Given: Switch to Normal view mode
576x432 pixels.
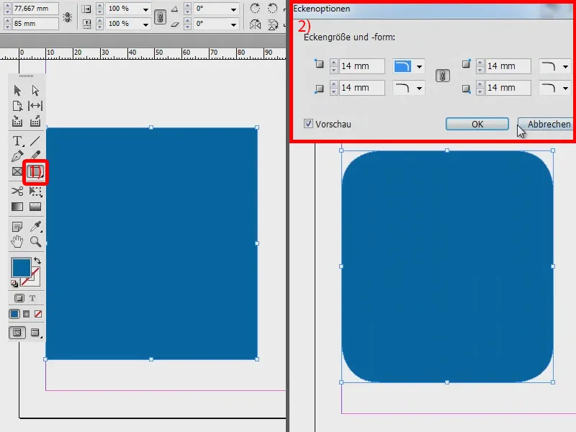Looking at the screenshot, I should point(17,333).
